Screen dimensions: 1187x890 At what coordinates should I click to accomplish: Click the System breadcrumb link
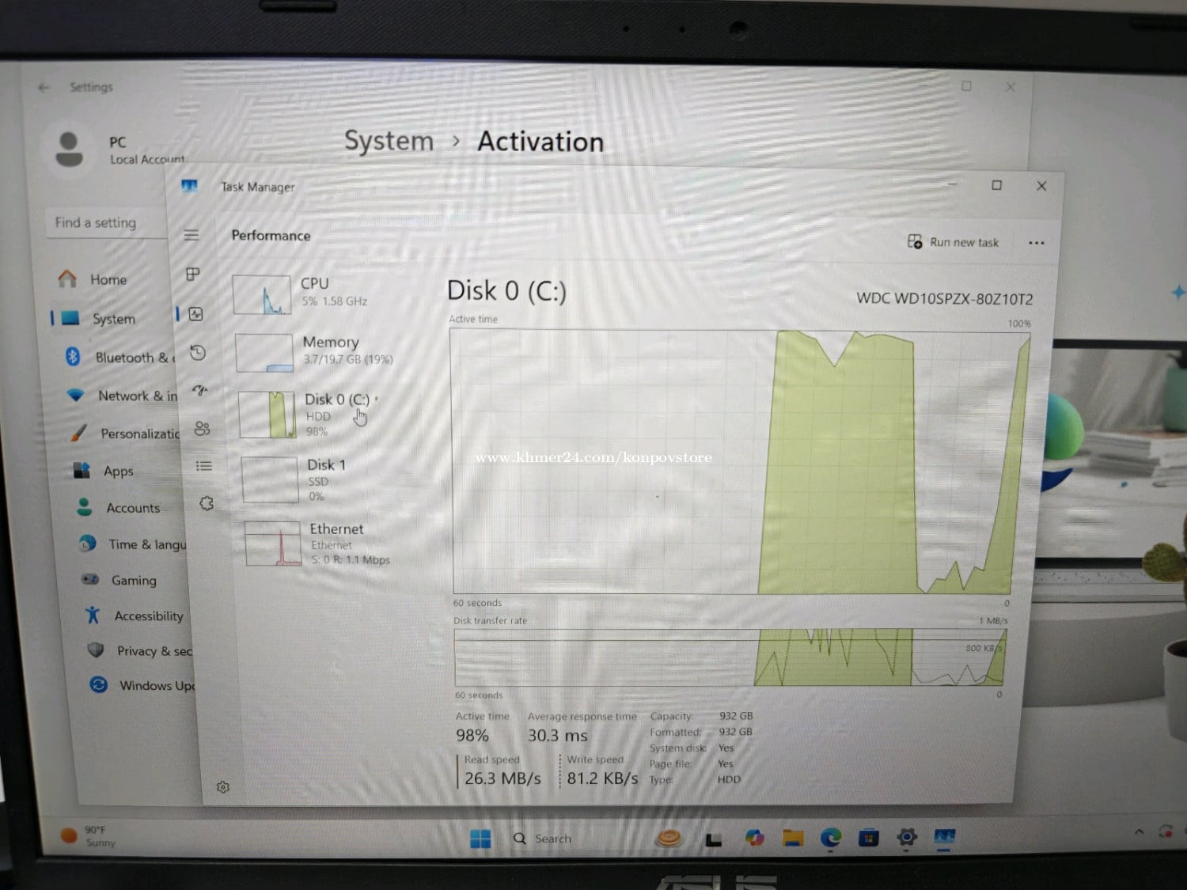pos(389,141)
